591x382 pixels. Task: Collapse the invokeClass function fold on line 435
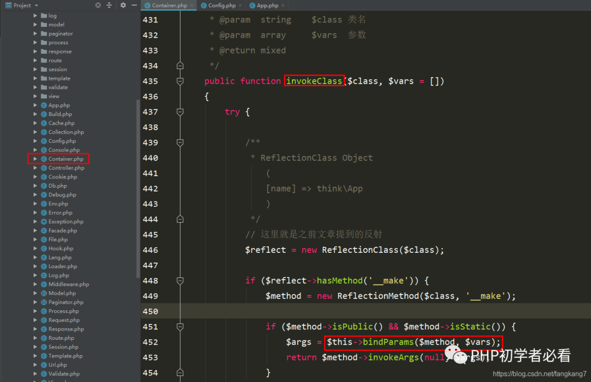(180, 81)
